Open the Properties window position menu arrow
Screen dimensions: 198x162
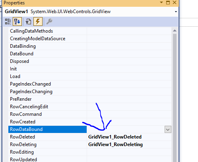point(161,2)
